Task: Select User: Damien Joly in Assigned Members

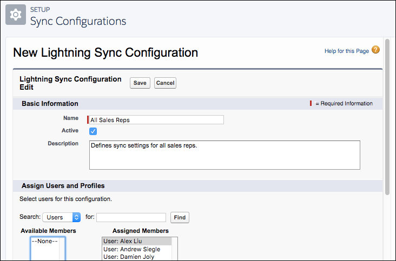Action: pos(137,257)
